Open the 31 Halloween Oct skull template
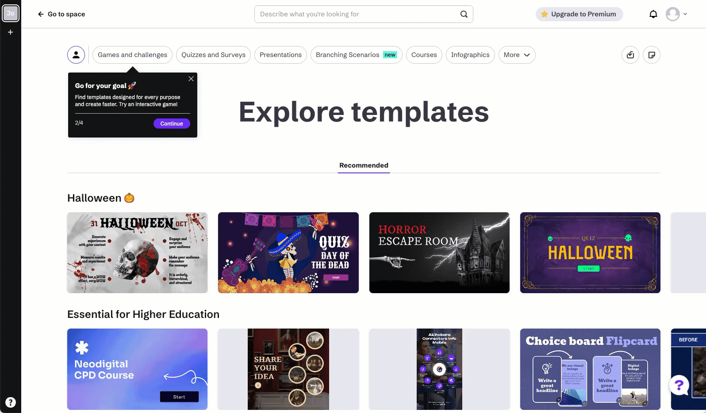 tap(137, 252)
